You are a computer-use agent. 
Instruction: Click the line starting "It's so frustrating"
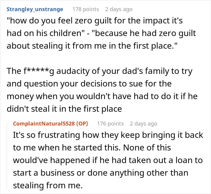[108, 135]
